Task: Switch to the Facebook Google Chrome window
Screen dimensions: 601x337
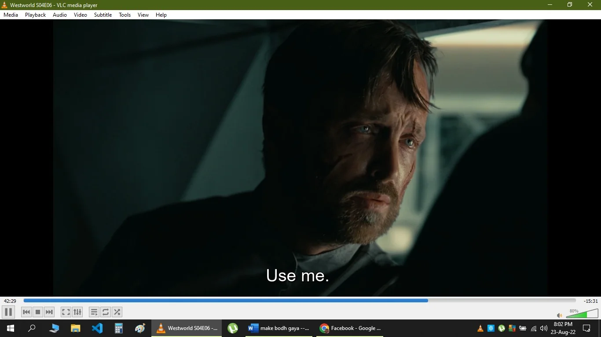Action: [x=350, y=328]
